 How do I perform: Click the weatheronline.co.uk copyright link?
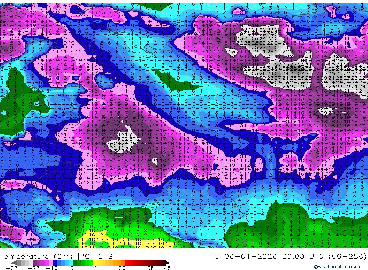coord(337,267)
